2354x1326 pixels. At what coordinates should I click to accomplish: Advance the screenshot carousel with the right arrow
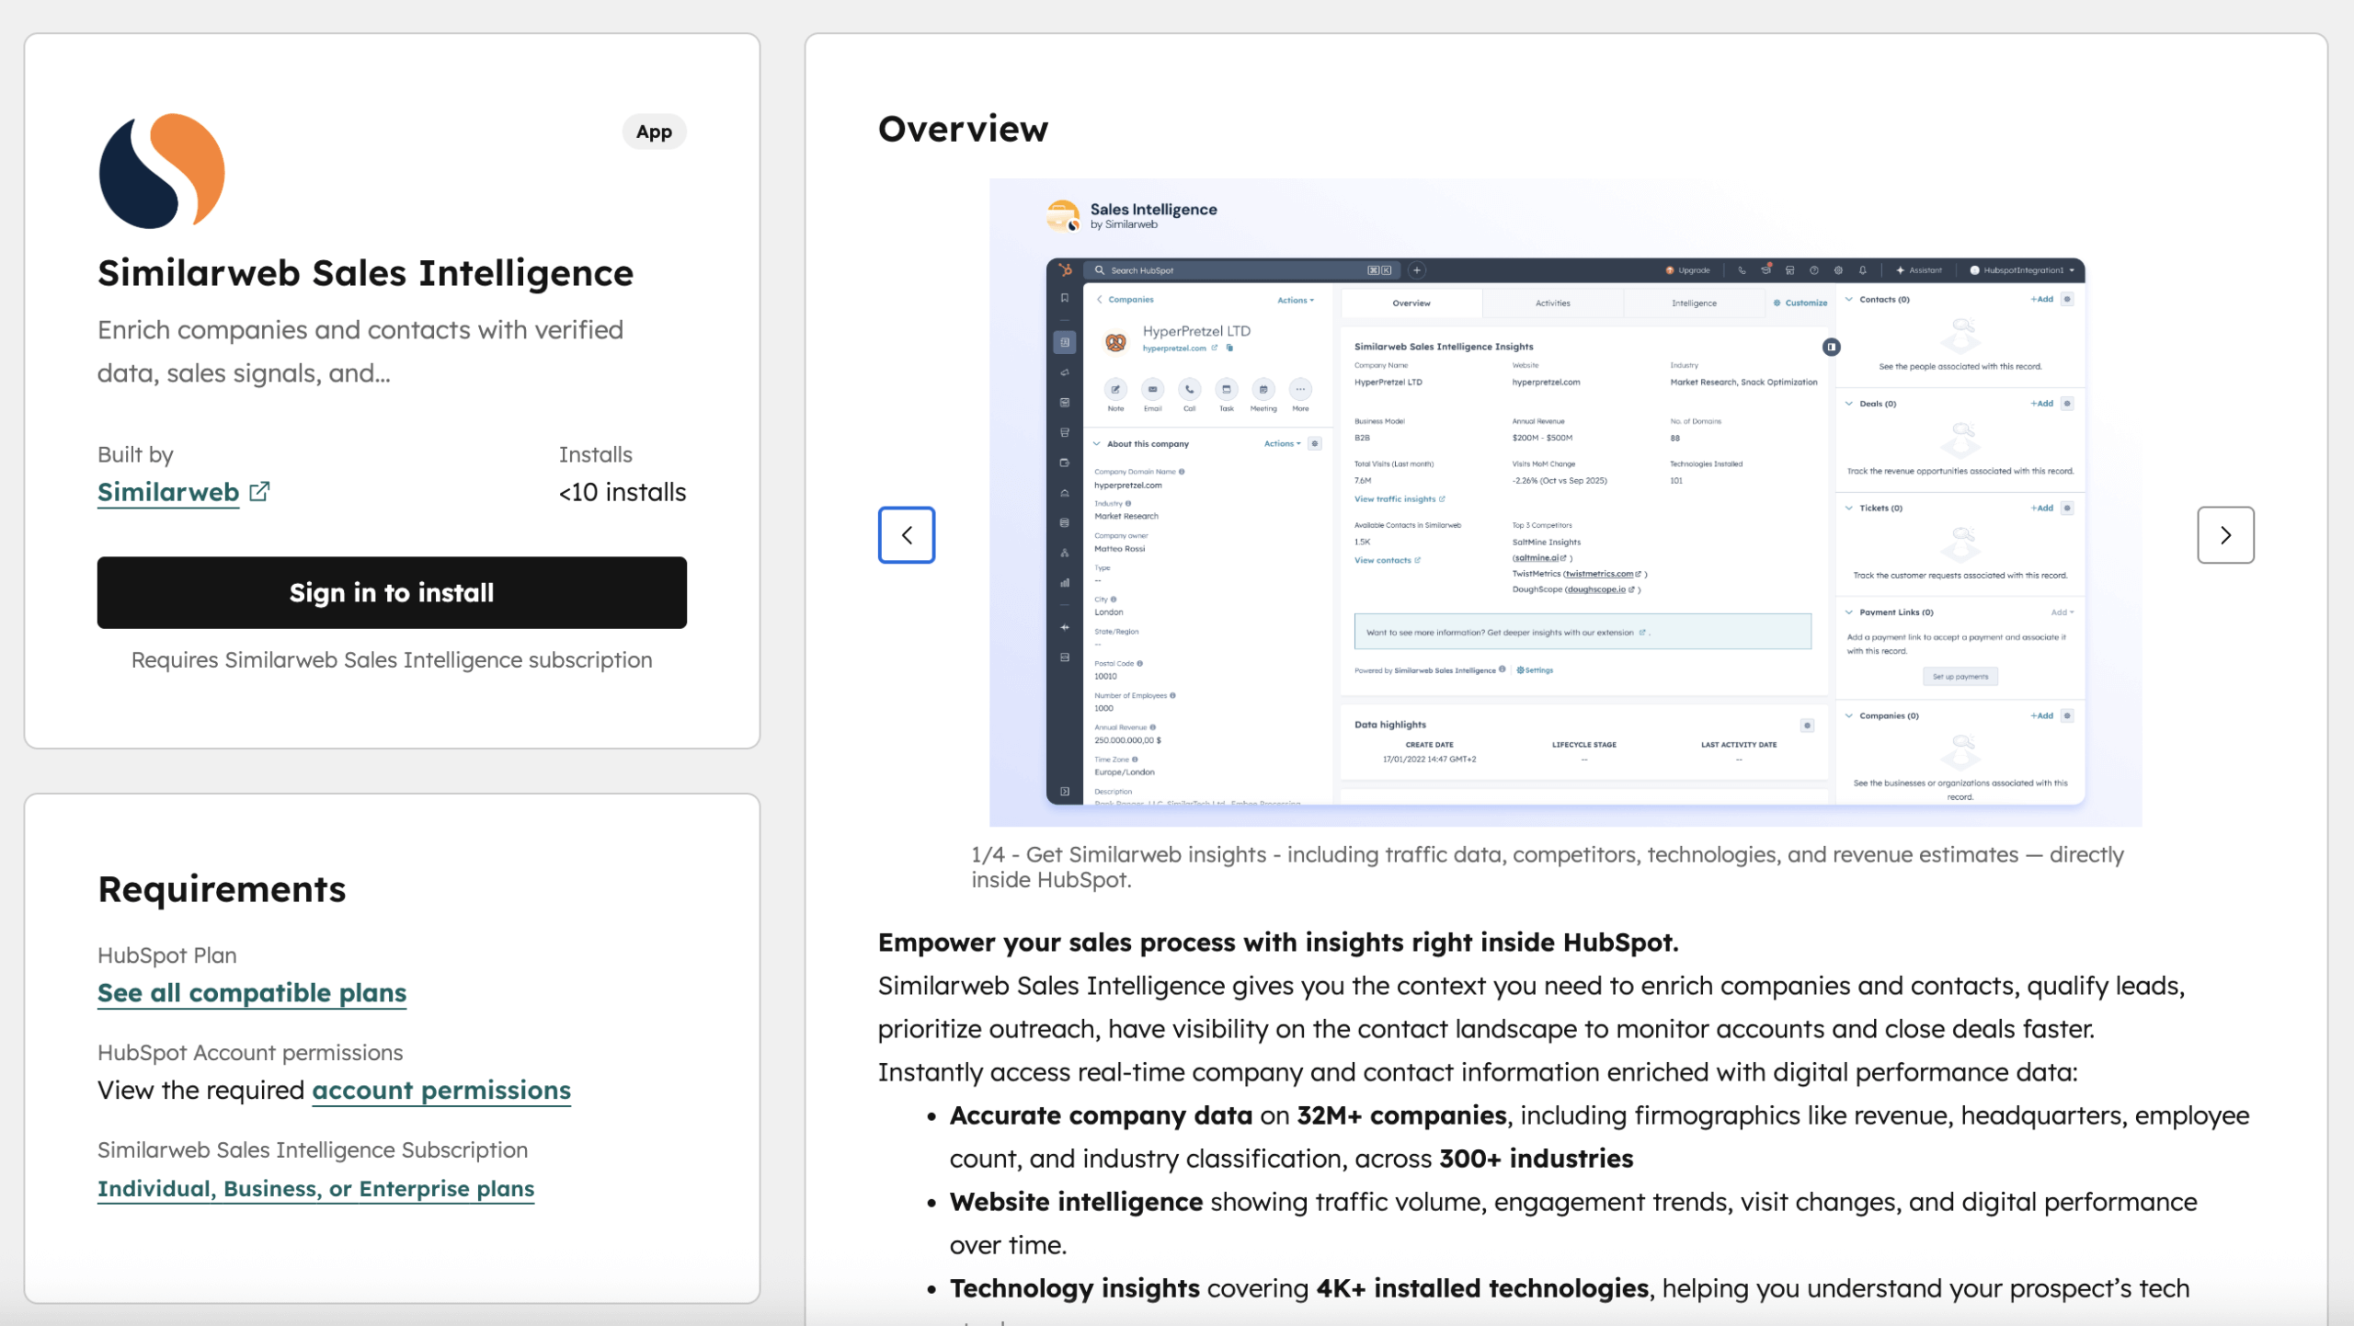tap(2225, 534)
